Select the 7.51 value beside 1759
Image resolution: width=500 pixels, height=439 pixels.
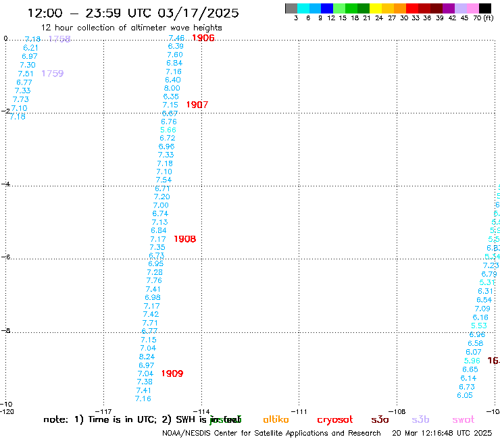tap(26, 74)
